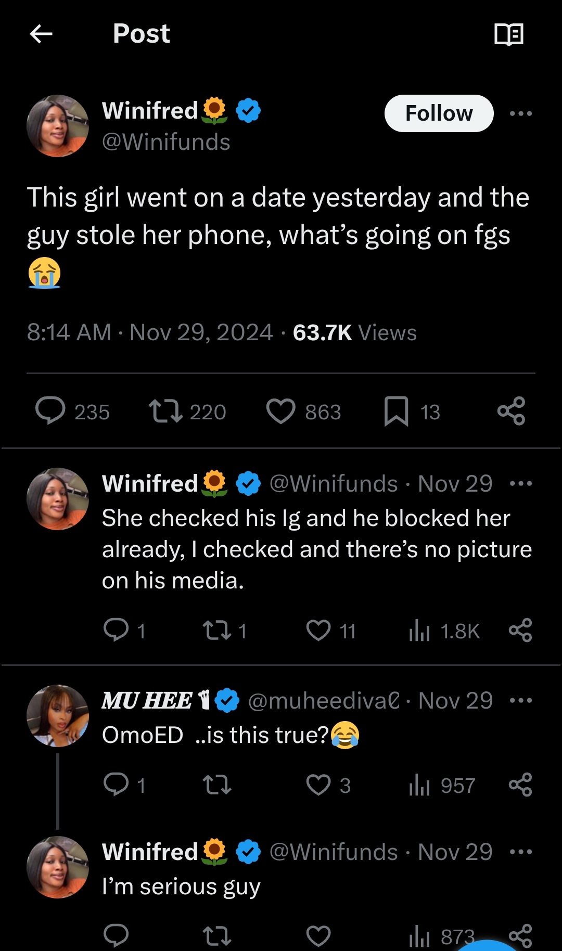Open the @Winifunds handle under the main post name
The image size is (562, 951).
(166, 142)
